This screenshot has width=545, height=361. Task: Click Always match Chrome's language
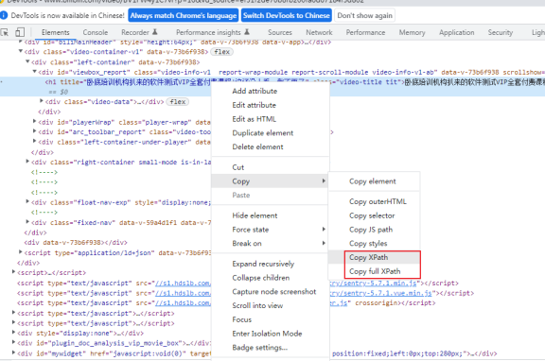click(x=184, y=16)
